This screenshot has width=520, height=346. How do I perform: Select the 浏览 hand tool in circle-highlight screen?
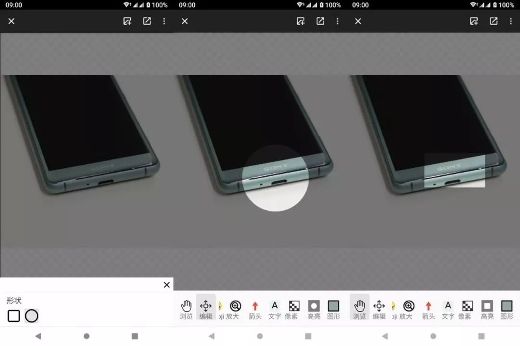coord(186,309)
